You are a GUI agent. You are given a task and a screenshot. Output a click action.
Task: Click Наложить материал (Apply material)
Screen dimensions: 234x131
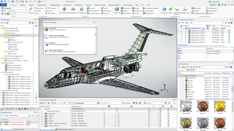[150, 8]
